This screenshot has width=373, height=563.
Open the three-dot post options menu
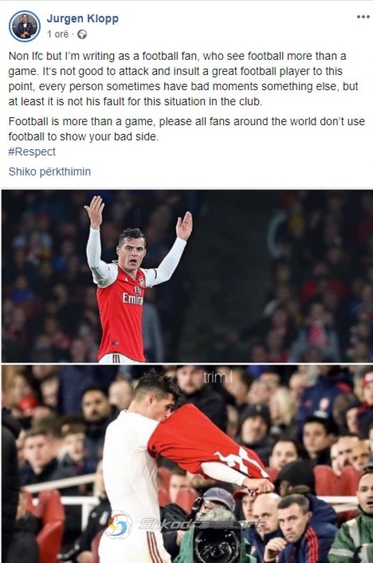click(x=363, y=17)
